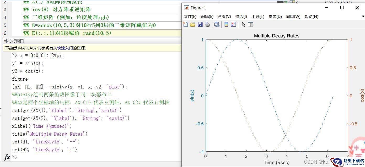Expand the 插入(I) menu
Image resolution: width=365 pixels, height=167 pixels.
[x=241, y=16]
